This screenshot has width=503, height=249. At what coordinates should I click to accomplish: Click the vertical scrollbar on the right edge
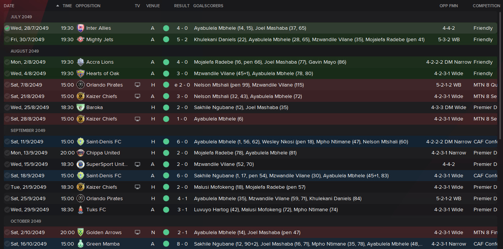[x=501, y=130]
